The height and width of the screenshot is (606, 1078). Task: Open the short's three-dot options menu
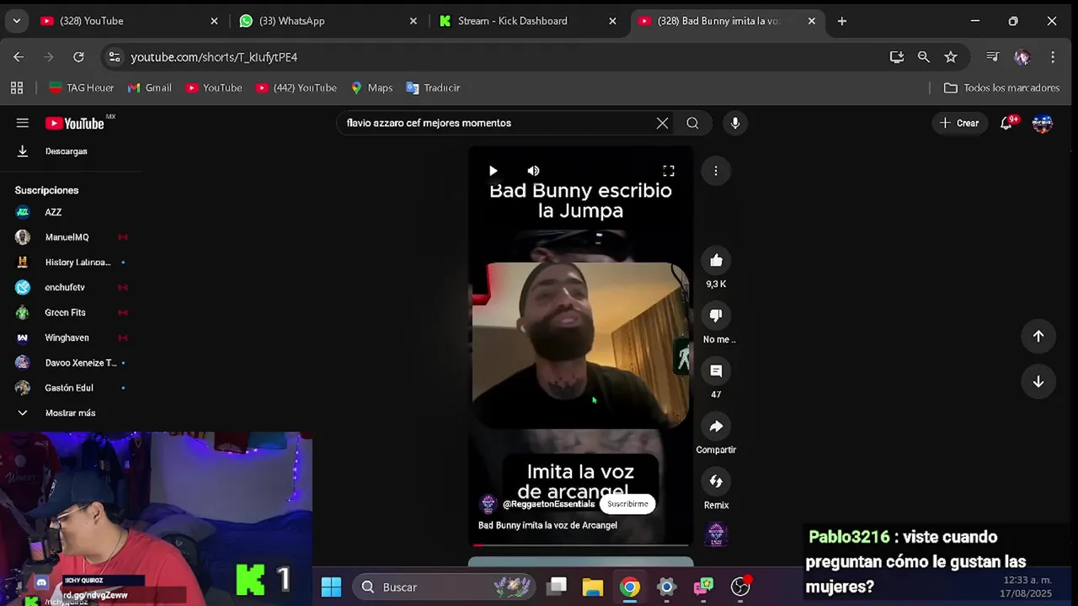[x=716, y=171]
